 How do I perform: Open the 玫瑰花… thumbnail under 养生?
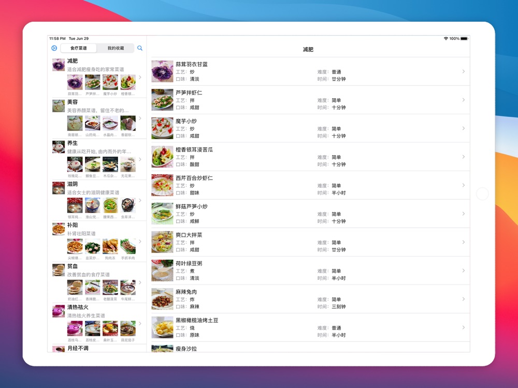(x=75, y=165)
